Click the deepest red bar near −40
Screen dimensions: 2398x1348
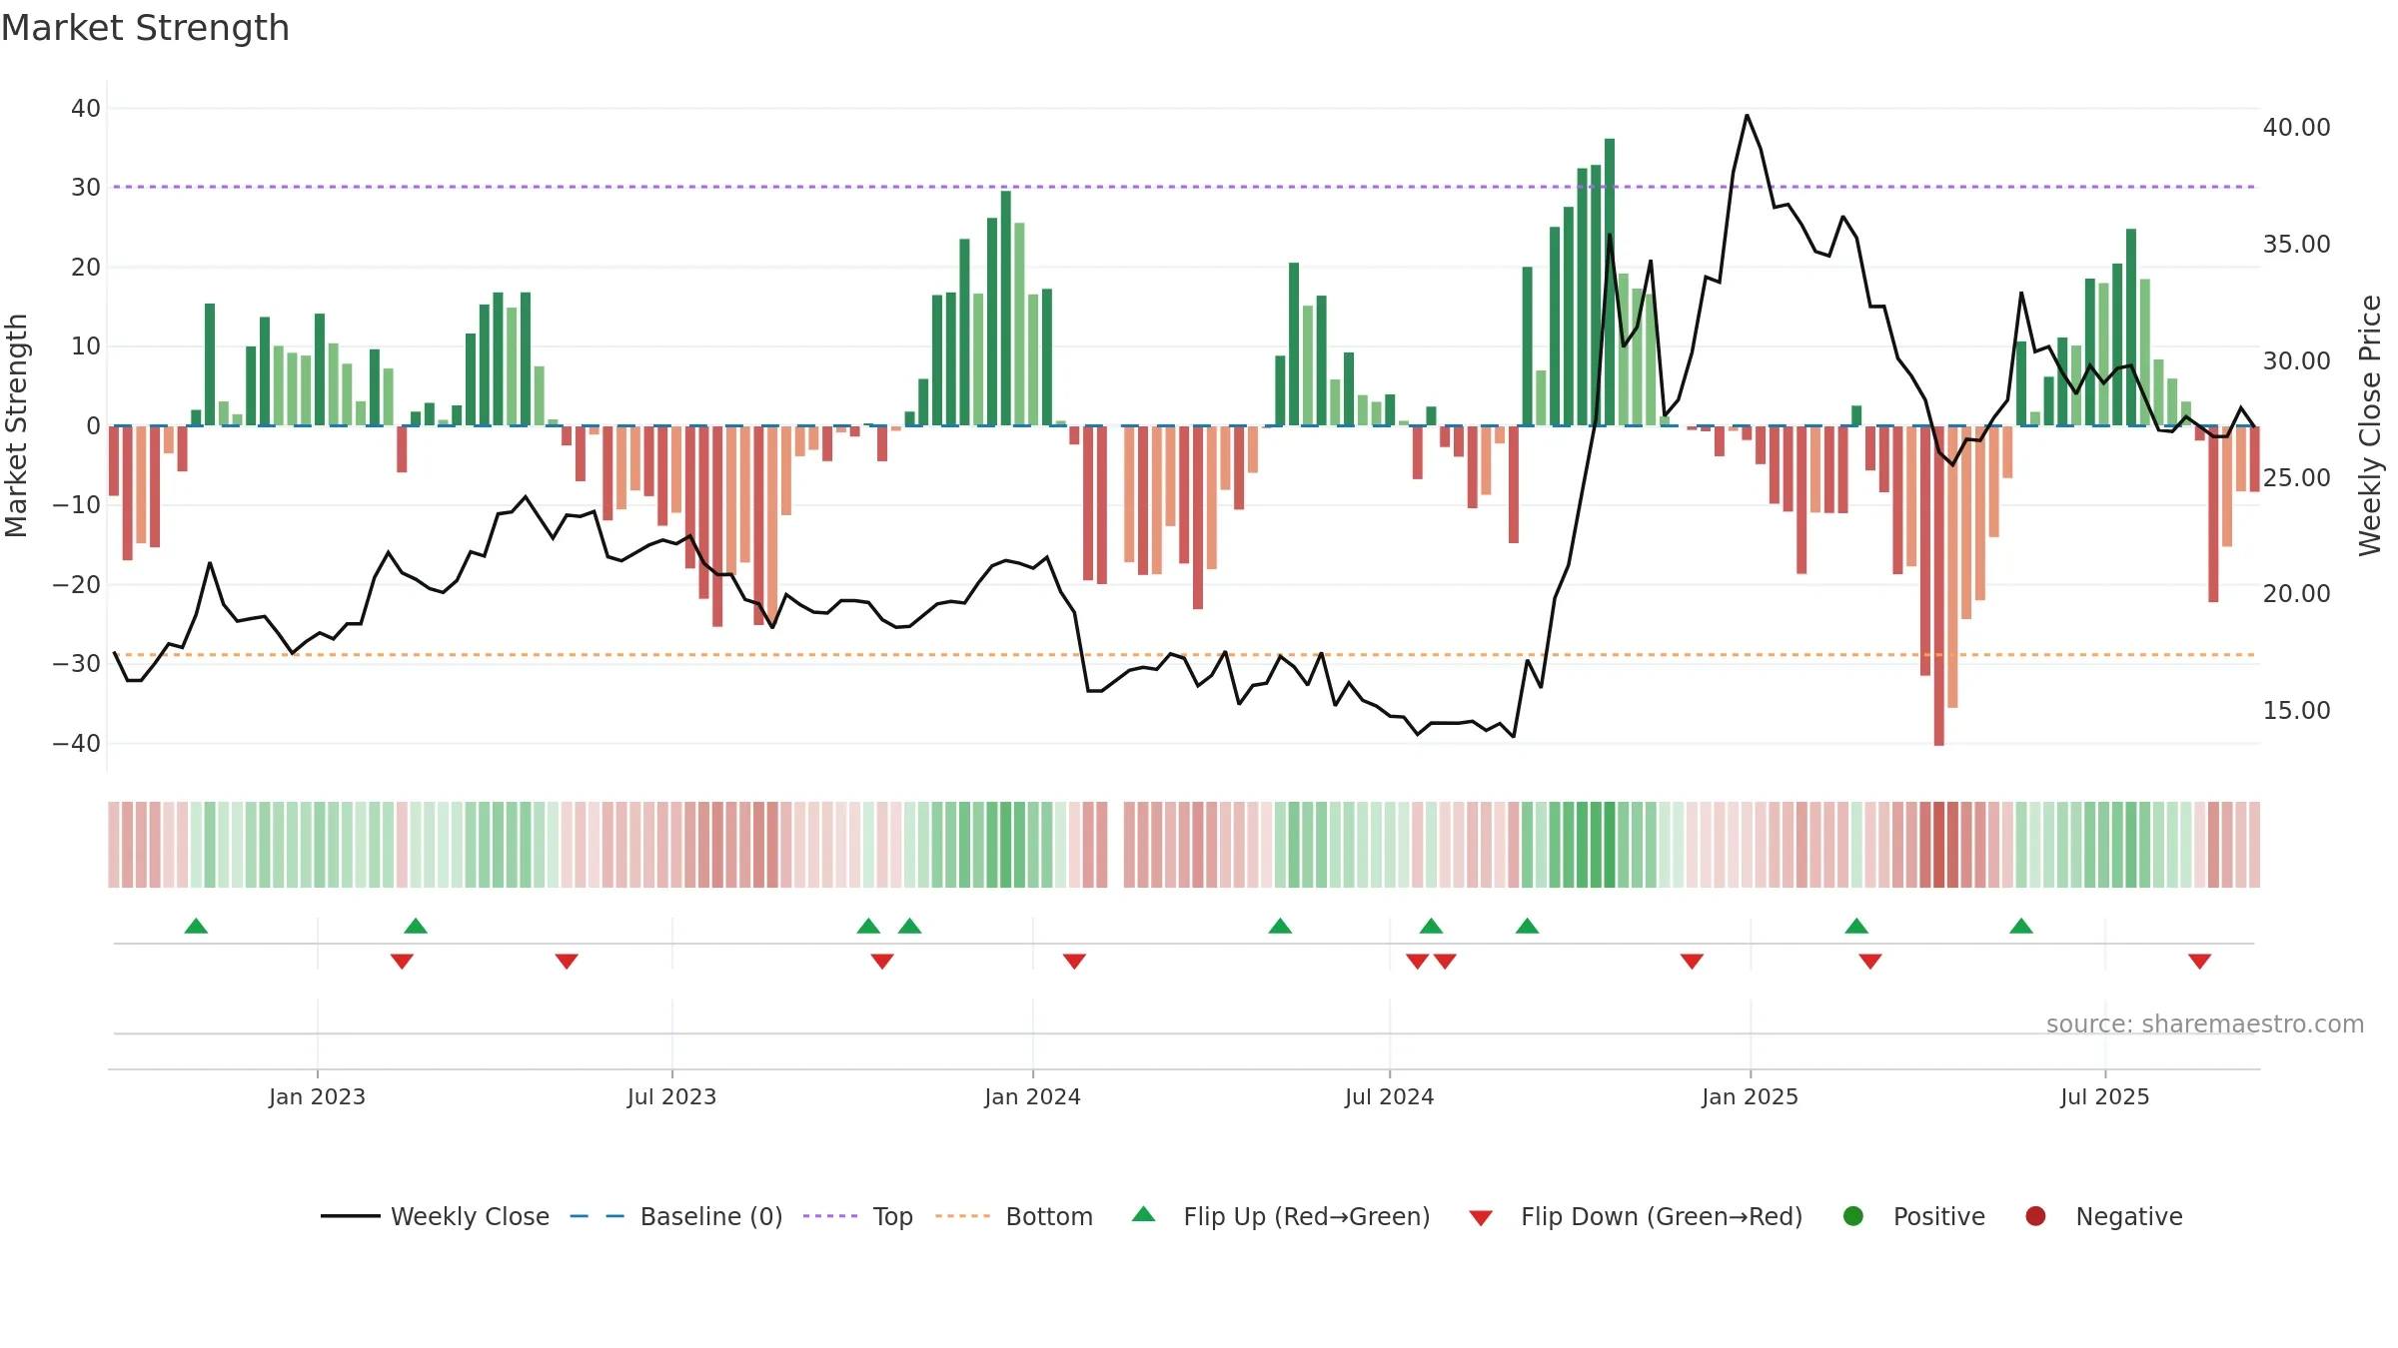pos(1938,586)
